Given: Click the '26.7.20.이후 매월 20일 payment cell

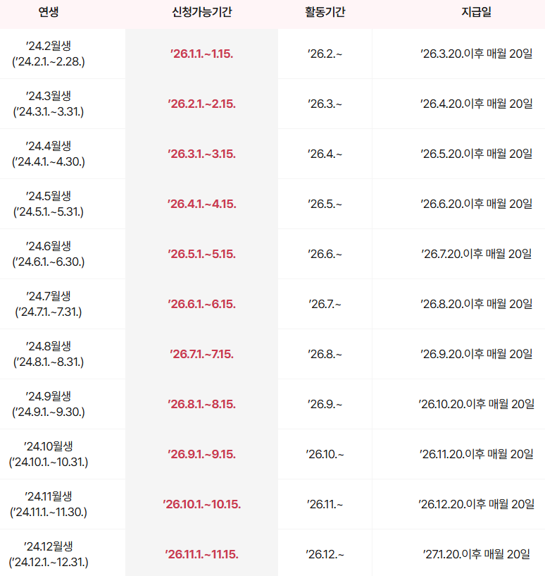Looking at the screenshot, I should 476,254.
